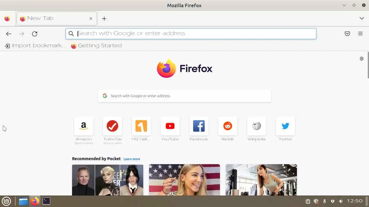Click the page vertical scrollbar
Screen dimensions: 369x207
click(x=368, y=65)
